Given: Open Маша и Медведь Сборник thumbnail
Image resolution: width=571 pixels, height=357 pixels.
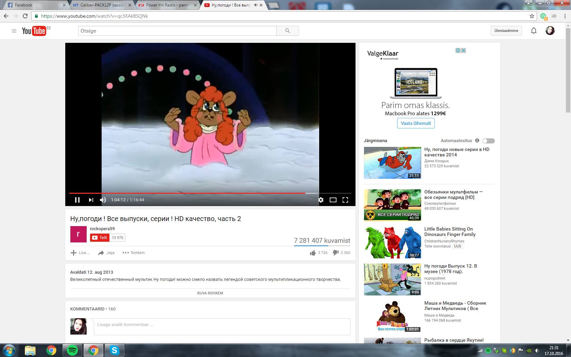Looking at the screenshot, I should pyautogui.click(x=393, y=317).
